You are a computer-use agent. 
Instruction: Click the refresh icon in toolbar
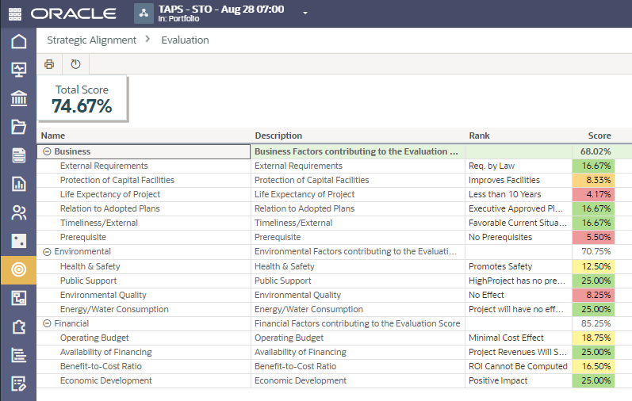click(75, 64)
